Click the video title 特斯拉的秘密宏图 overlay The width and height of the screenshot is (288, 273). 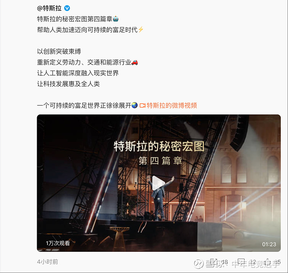click(159, 147)
